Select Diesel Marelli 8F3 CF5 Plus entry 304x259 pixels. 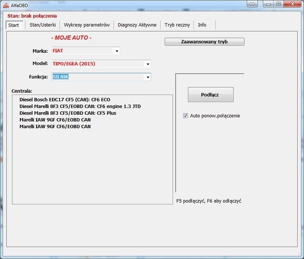coord(68,113)
